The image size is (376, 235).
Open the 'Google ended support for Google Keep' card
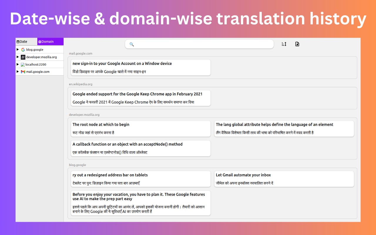(x=141, y=98)
